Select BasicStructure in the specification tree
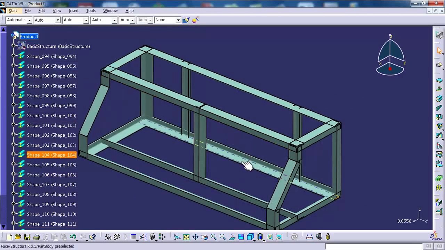This screenshot has height=250, width=445. [x=58, y=46]
